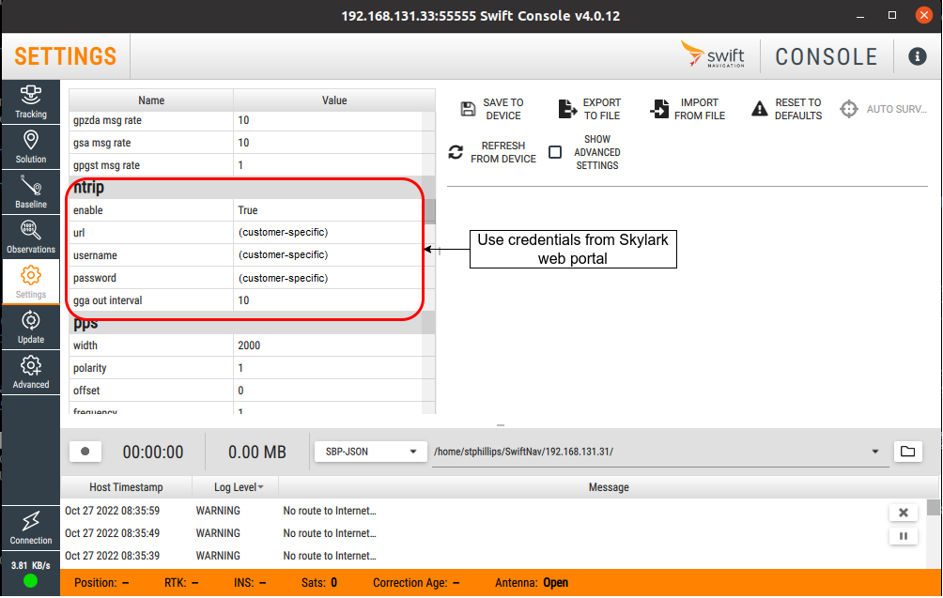This screenshot has width=943, height=598.
Task: Start logging with the record button
Action: pyautogui.click(x=85, y=452)
